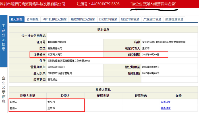The image size is (199, 113).
Task: Click the 法定代表人 name 王如海
Action: coord(146,48)
